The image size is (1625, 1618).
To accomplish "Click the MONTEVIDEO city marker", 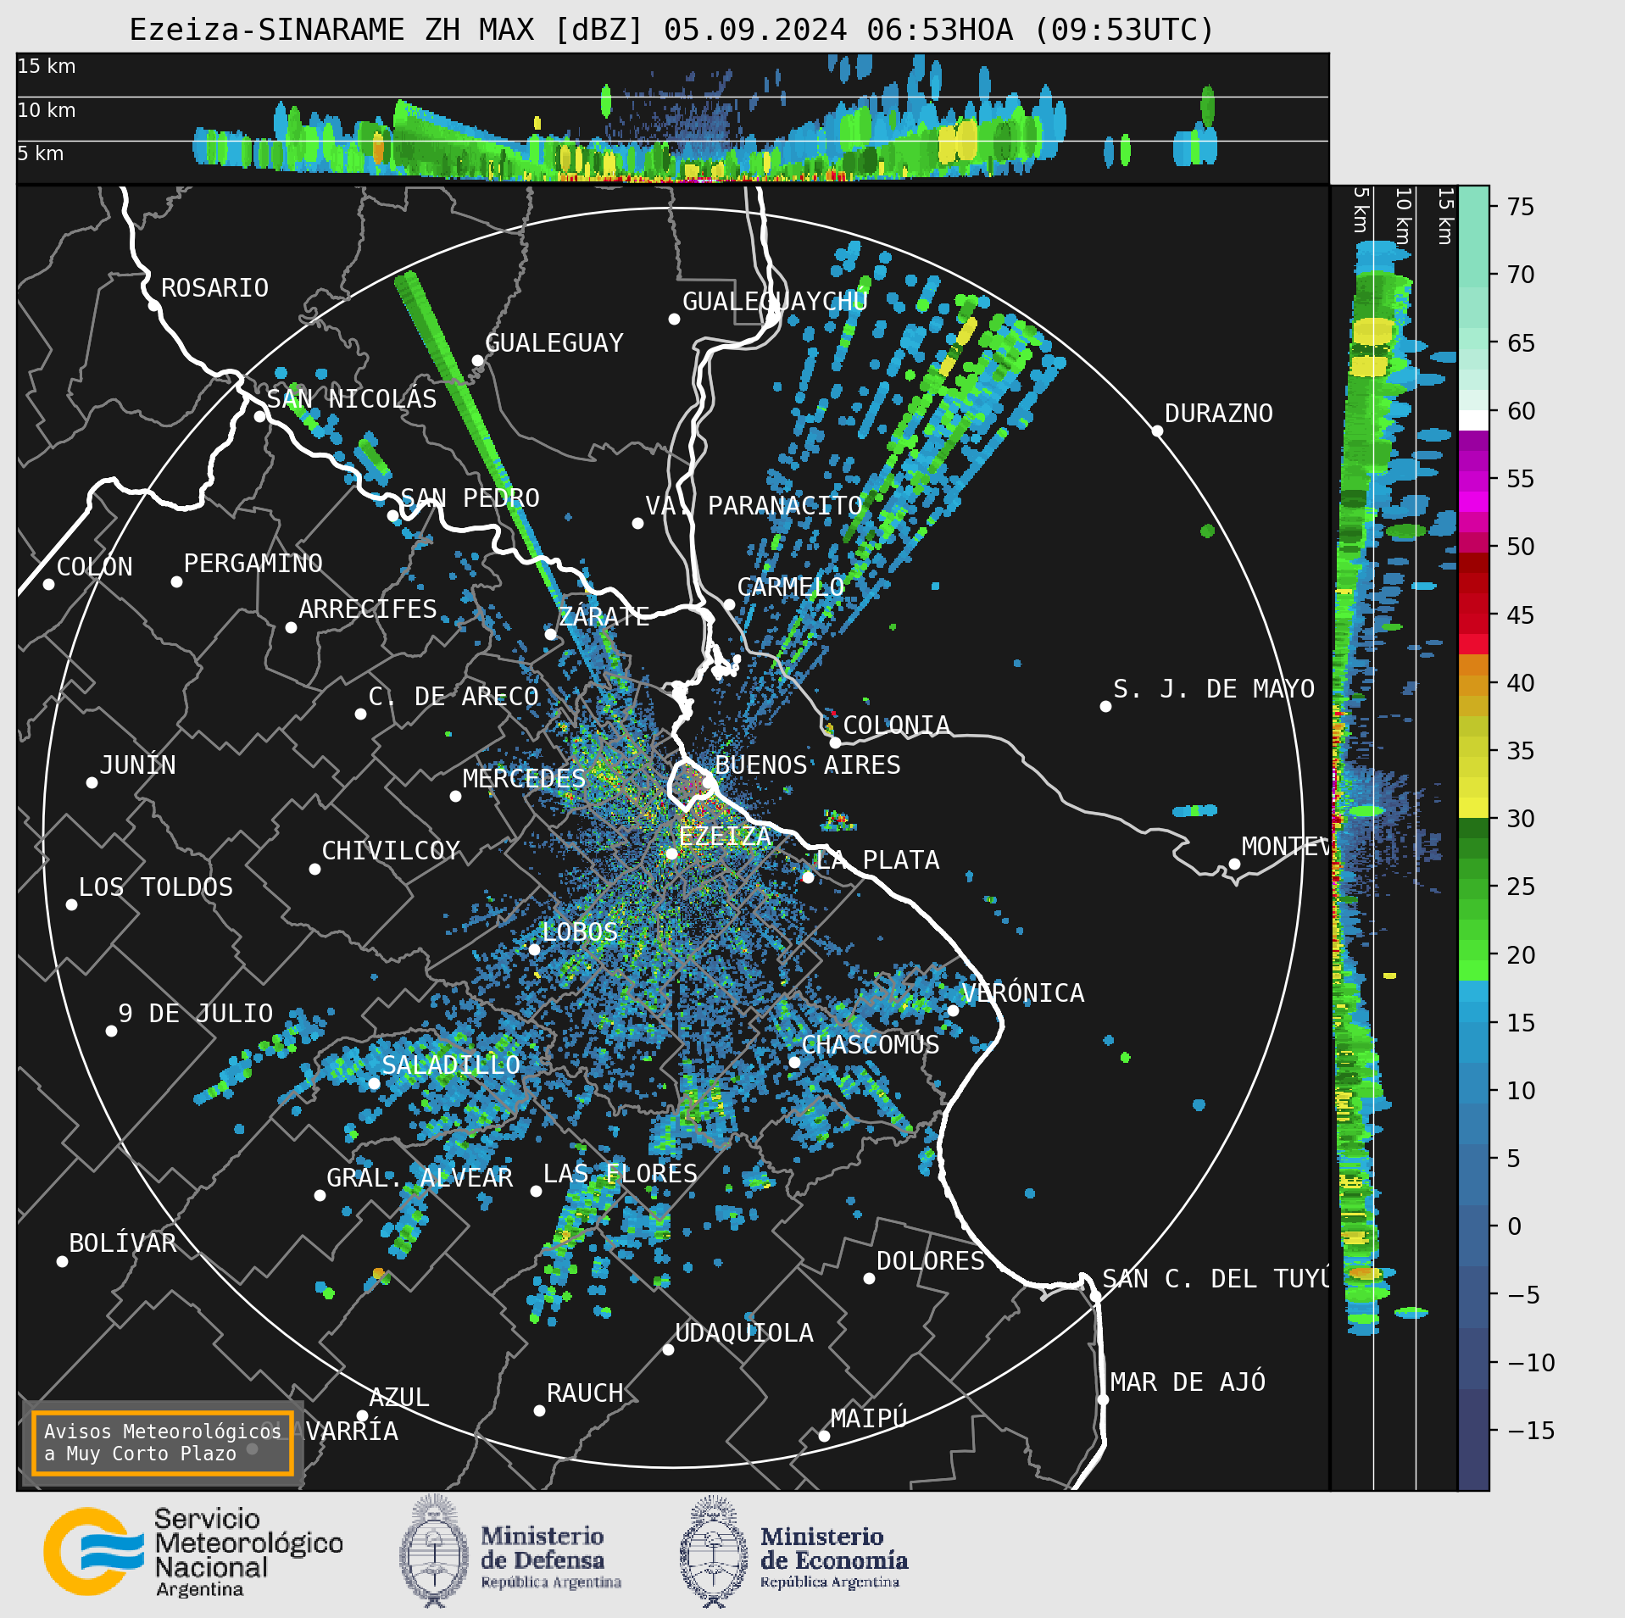I will click(x=1234, y=864).
